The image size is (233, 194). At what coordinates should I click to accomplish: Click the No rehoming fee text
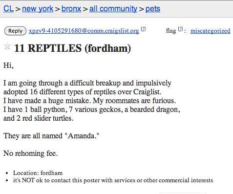click(x=31, y=153)
